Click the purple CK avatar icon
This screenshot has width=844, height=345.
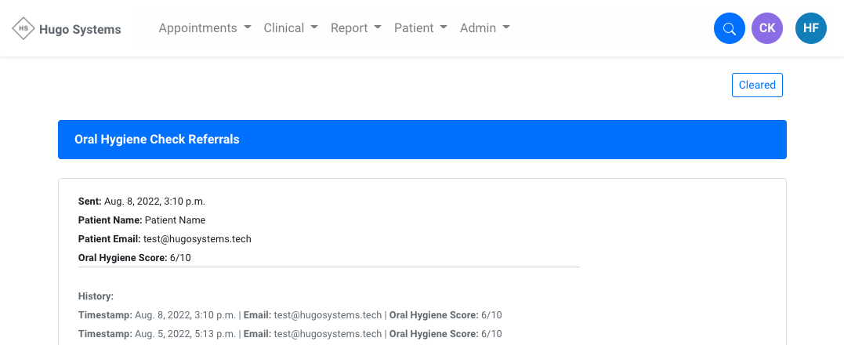click(x=767, y=28)
